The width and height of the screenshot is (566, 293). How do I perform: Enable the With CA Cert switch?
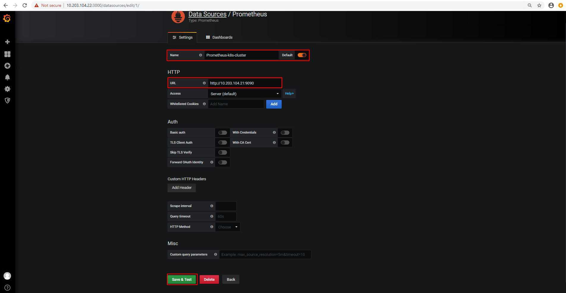[x=285, y=142]
